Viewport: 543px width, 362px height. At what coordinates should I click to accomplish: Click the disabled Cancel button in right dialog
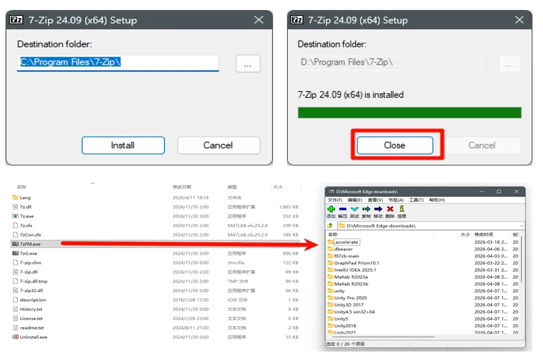(x=482, y=145)
